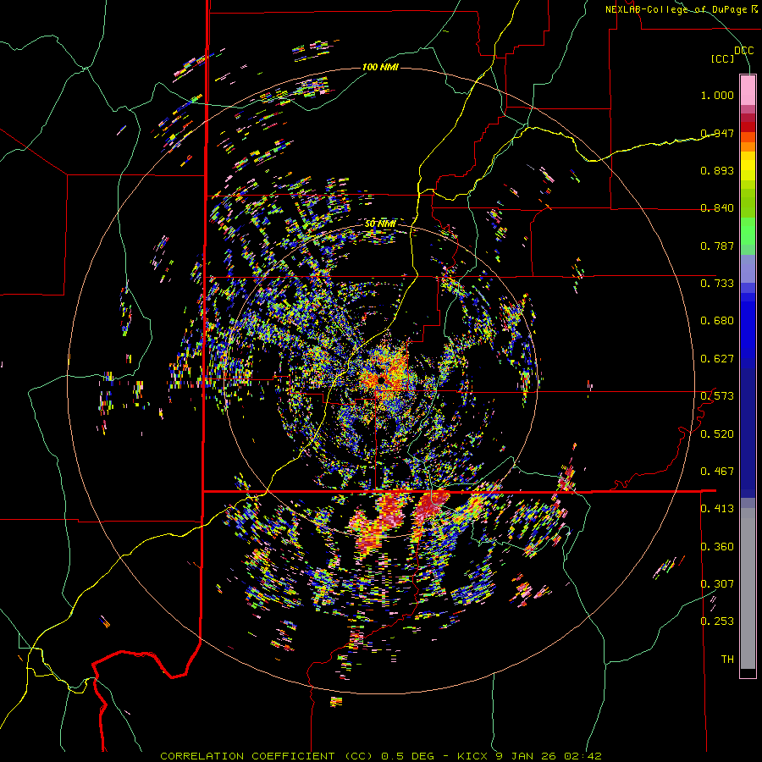Pick the pink swatch atop the color scale

pos(748,91)
